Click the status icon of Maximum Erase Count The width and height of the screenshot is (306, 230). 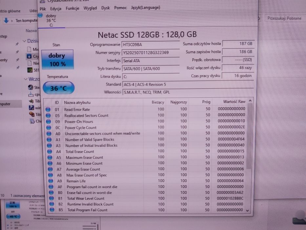pyautogui.click(x=50, y=157)
